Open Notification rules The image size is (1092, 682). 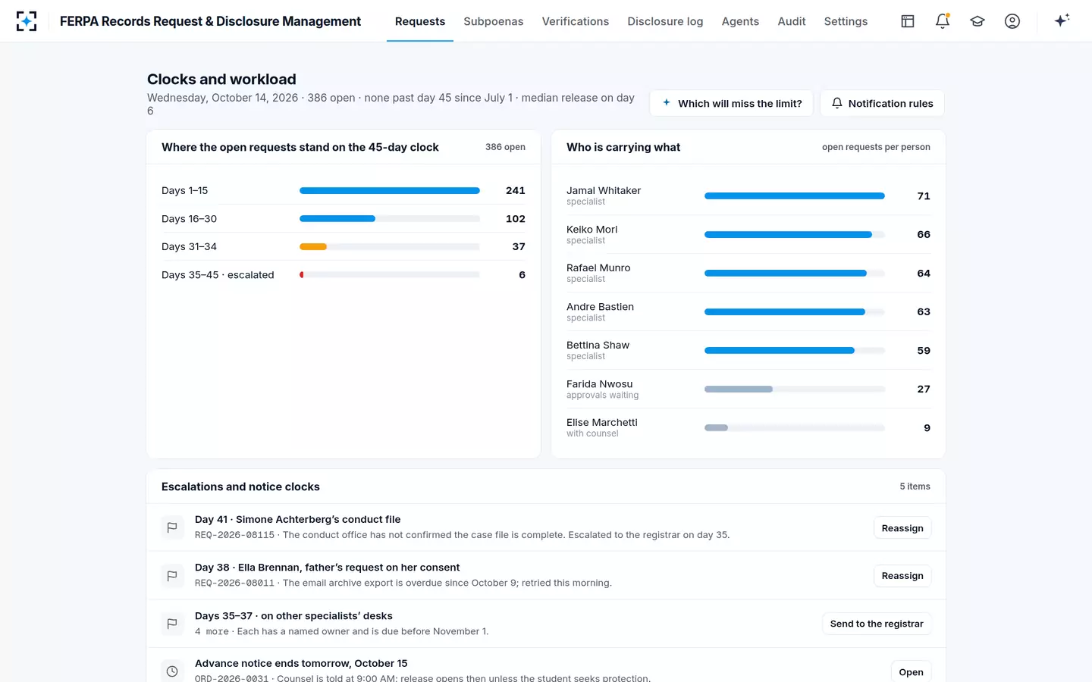coord(882,103)
